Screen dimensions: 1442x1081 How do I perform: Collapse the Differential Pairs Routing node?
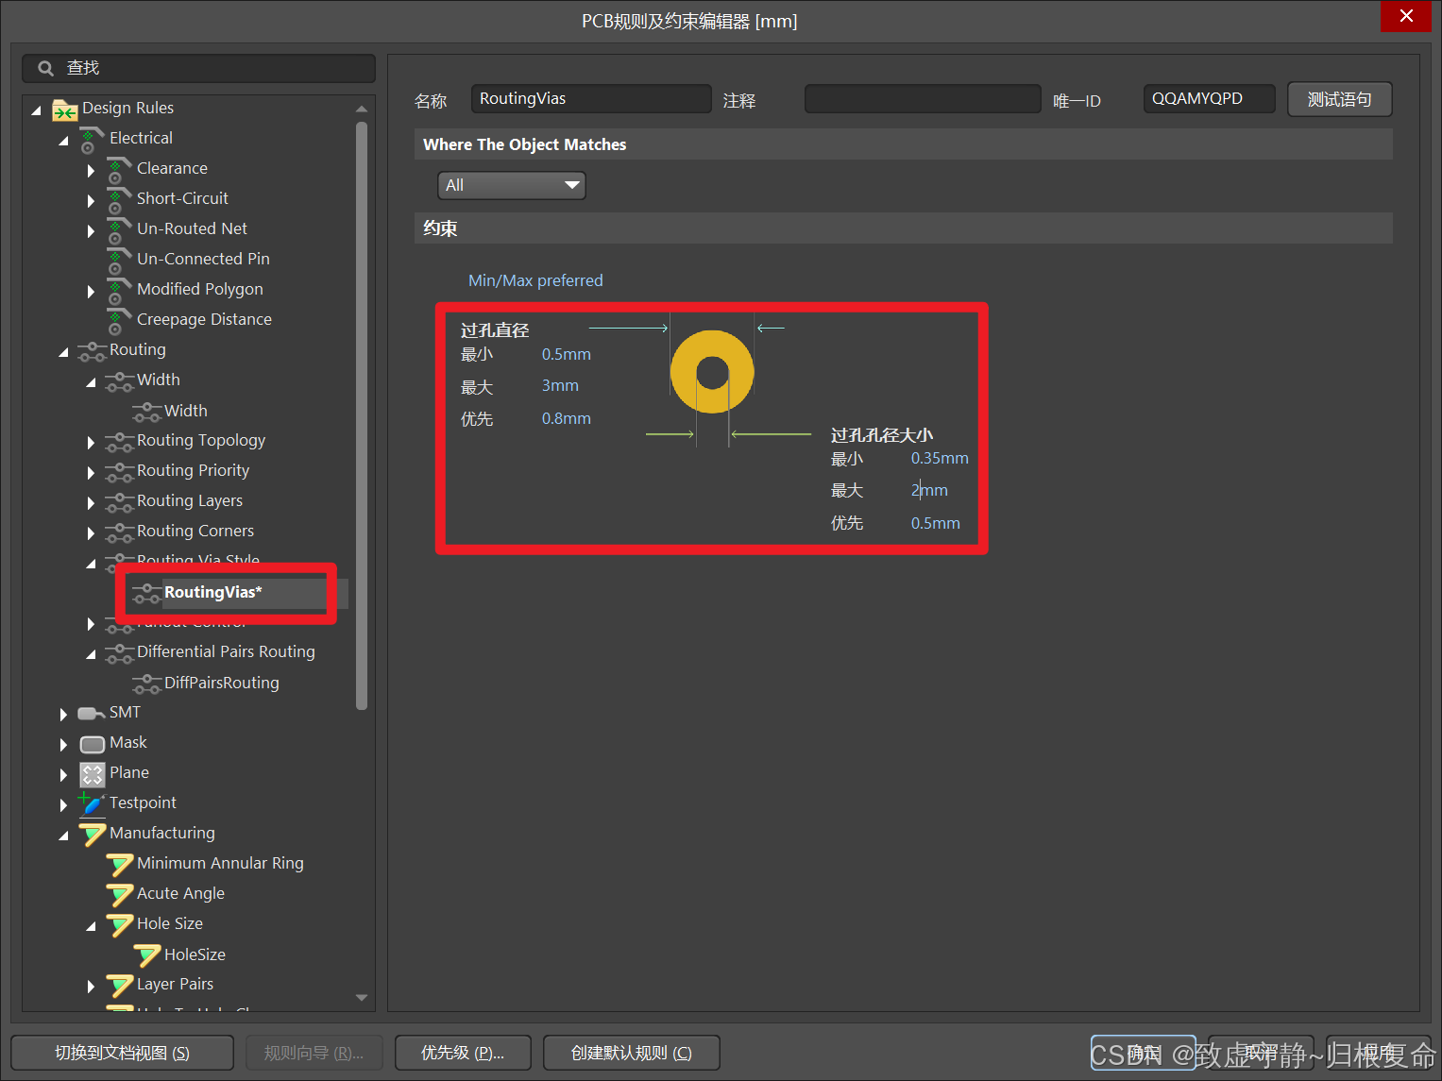91,654
